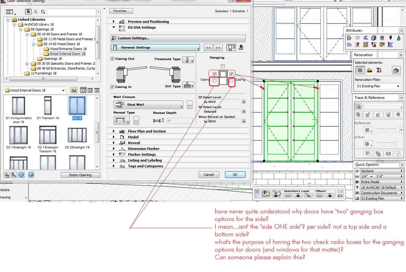
Task: Click the green chair library icon
Action: coord(36,12)
